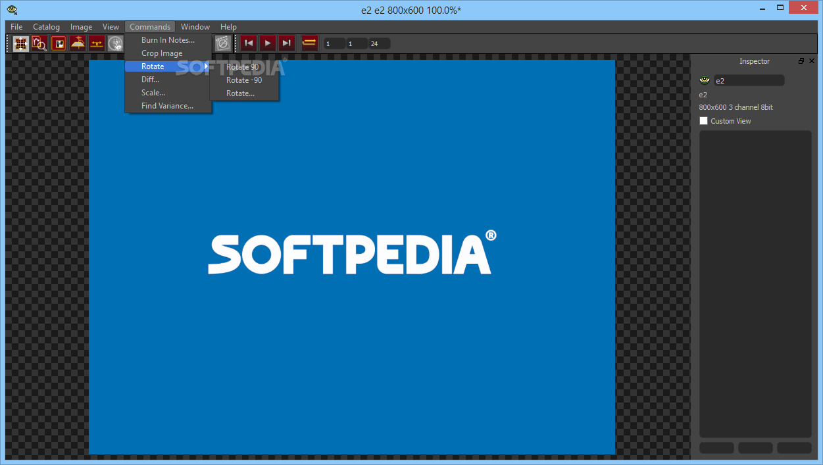This screenshot has width=823, height=465.
Task: Click the first frame number field
Action: 334,44
